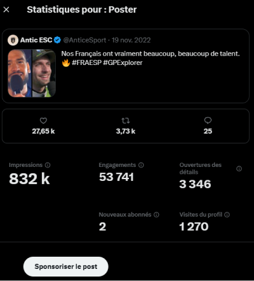Close the post statistics panel

(x=6, y=10)
